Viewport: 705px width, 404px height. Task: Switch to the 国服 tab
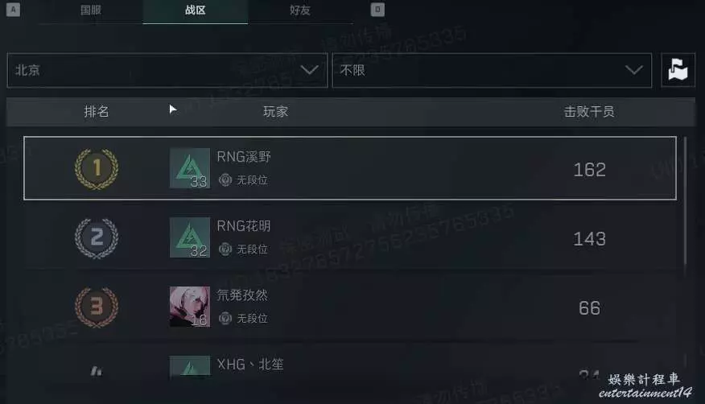tap(90, 10)
